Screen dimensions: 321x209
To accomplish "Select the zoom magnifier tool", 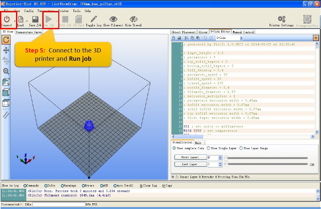I will (6, 71).
